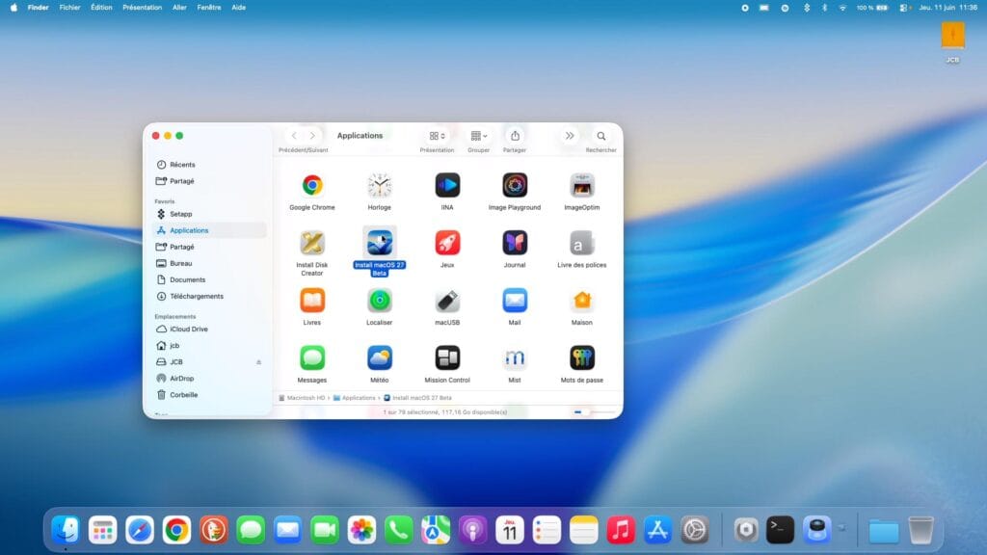Select the Journal app icon

click(515, 243)
